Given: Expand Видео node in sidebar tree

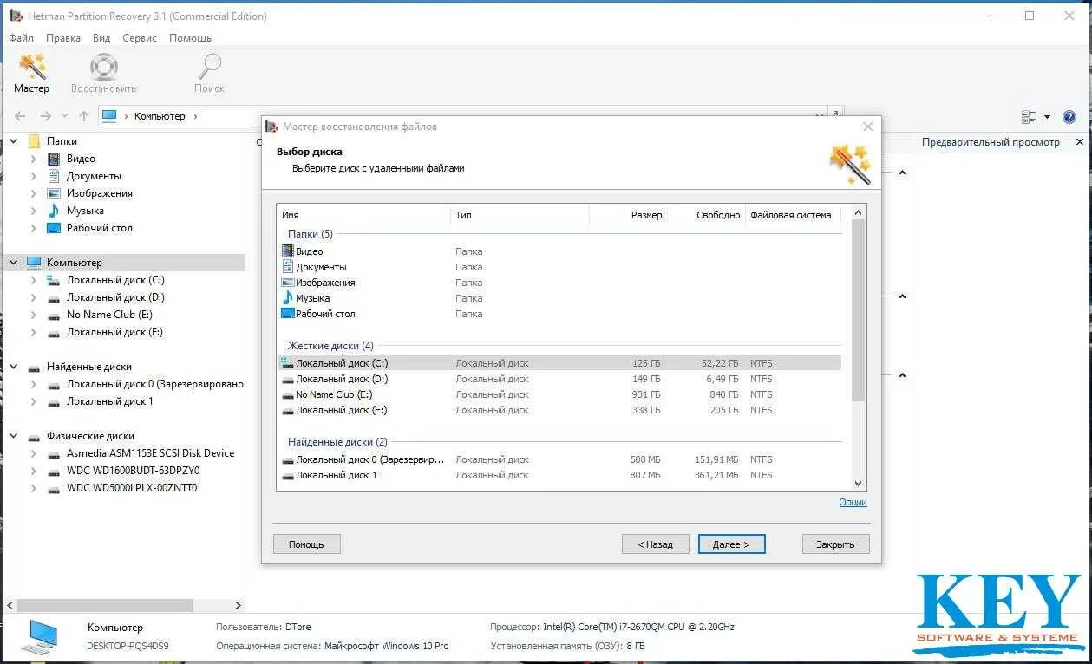Looking at the screenshot, I should pos(34,159).
